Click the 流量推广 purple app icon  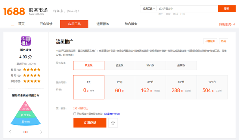(26, 41)
